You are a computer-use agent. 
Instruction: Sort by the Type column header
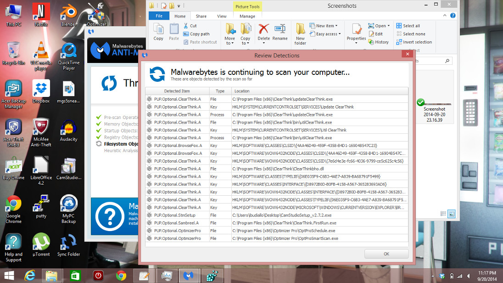click(x=220, y=91)
